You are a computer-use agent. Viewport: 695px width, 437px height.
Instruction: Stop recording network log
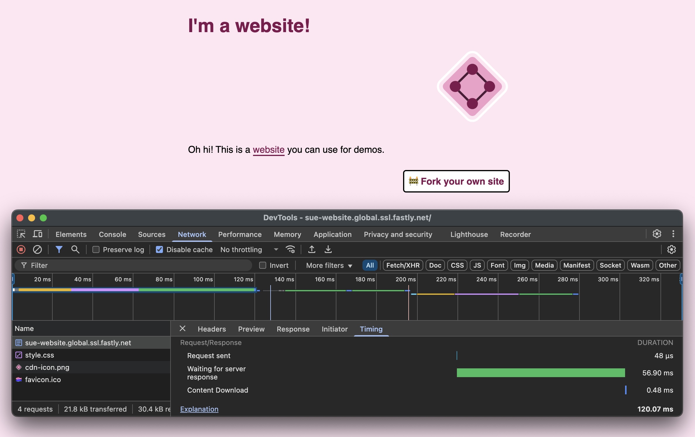coord(21,249)
